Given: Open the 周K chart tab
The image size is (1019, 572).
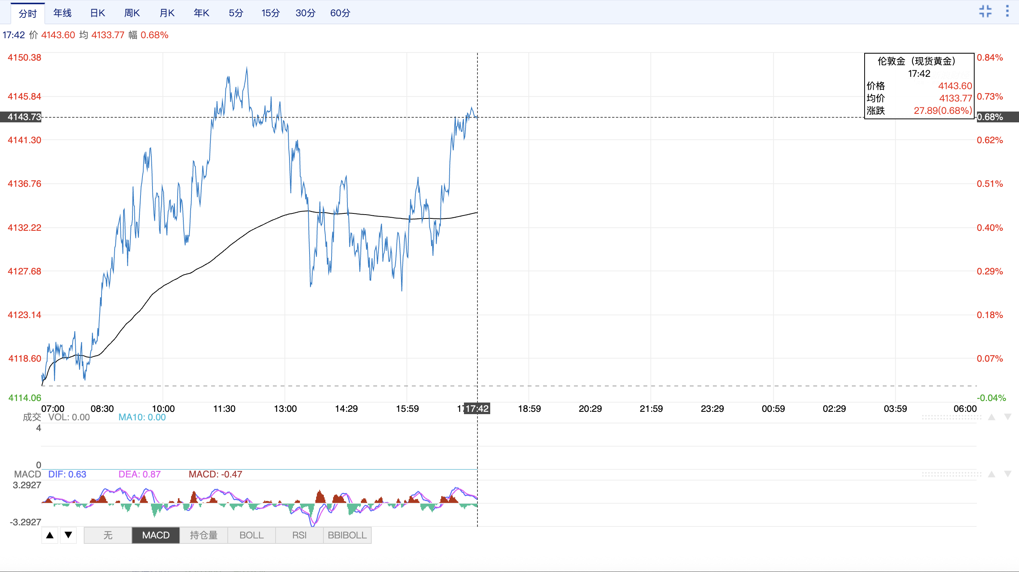Looking at the screenshot, I should pos(132,13).
